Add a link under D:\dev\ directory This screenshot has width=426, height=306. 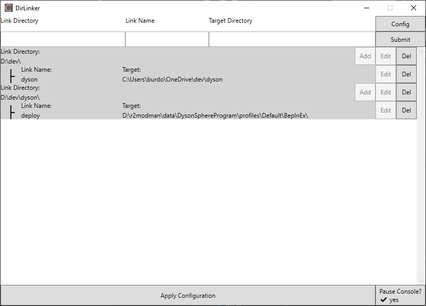365,56
